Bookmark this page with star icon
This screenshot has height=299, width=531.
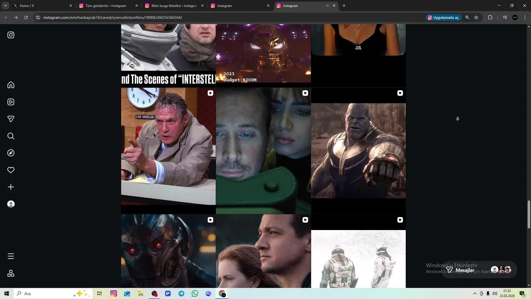(x=476, y=17)
